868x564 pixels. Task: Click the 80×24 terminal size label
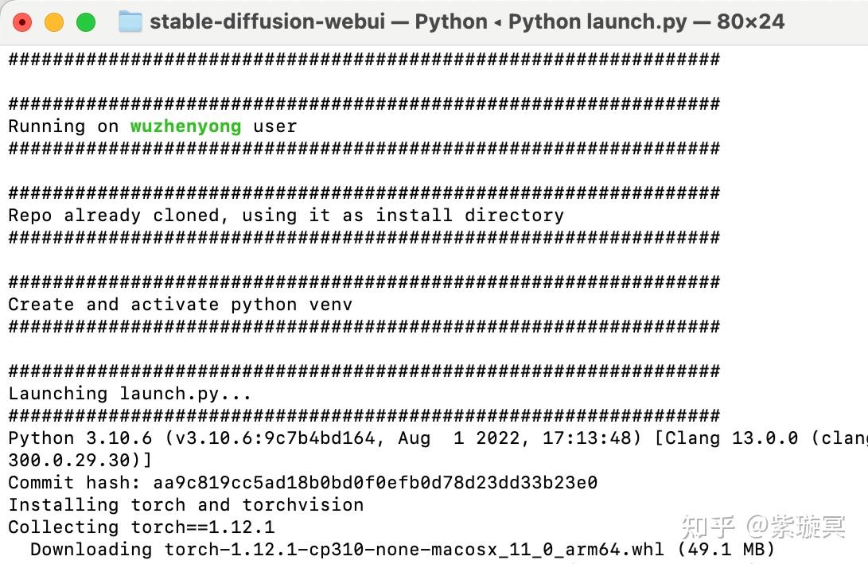pyautogui.click(x=750, y=21)
